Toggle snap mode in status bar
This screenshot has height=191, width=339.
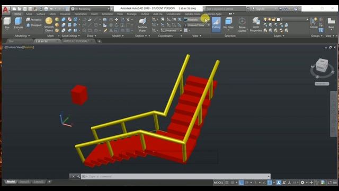(x=232, y=183)
